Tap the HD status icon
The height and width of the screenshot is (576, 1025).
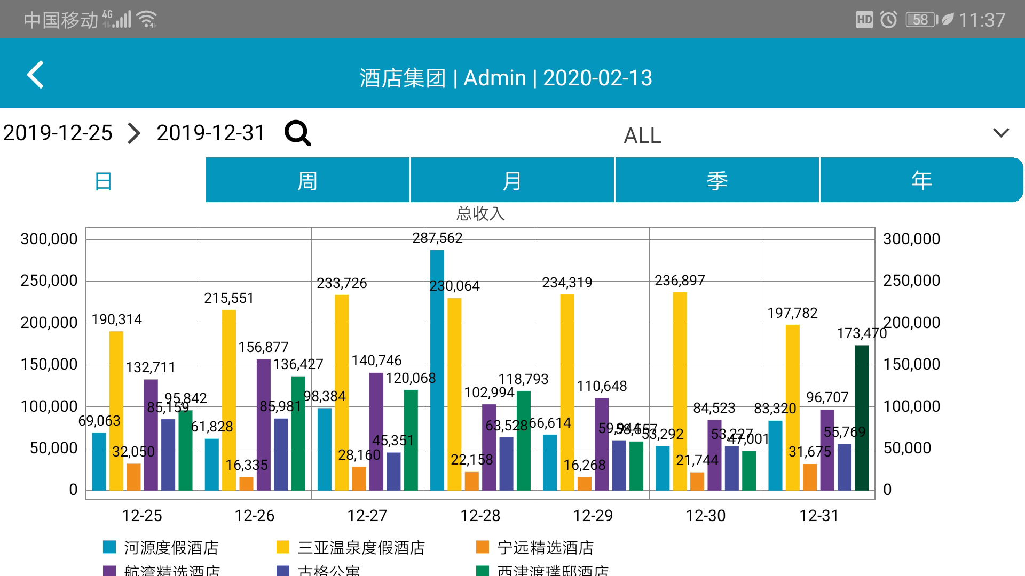point(864,20)
